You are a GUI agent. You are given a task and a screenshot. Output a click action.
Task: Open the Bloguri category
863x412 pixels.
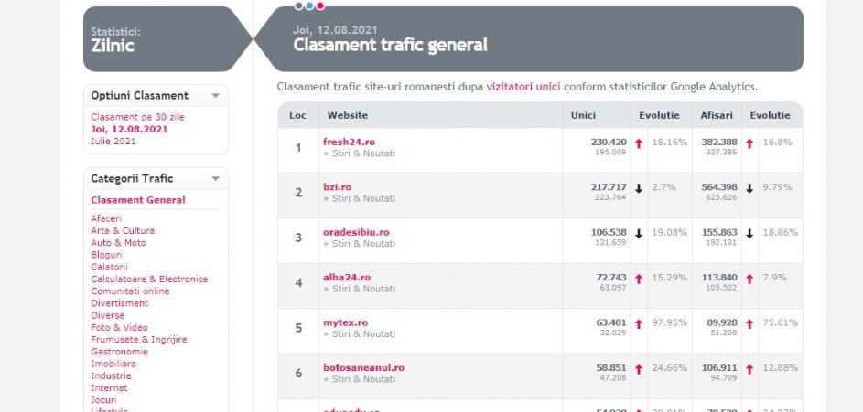point(107,255)
